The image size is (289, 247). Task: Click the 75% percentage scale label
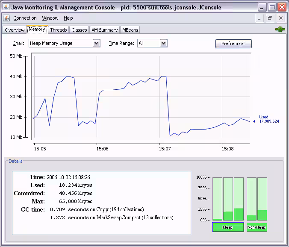[202, 188]
